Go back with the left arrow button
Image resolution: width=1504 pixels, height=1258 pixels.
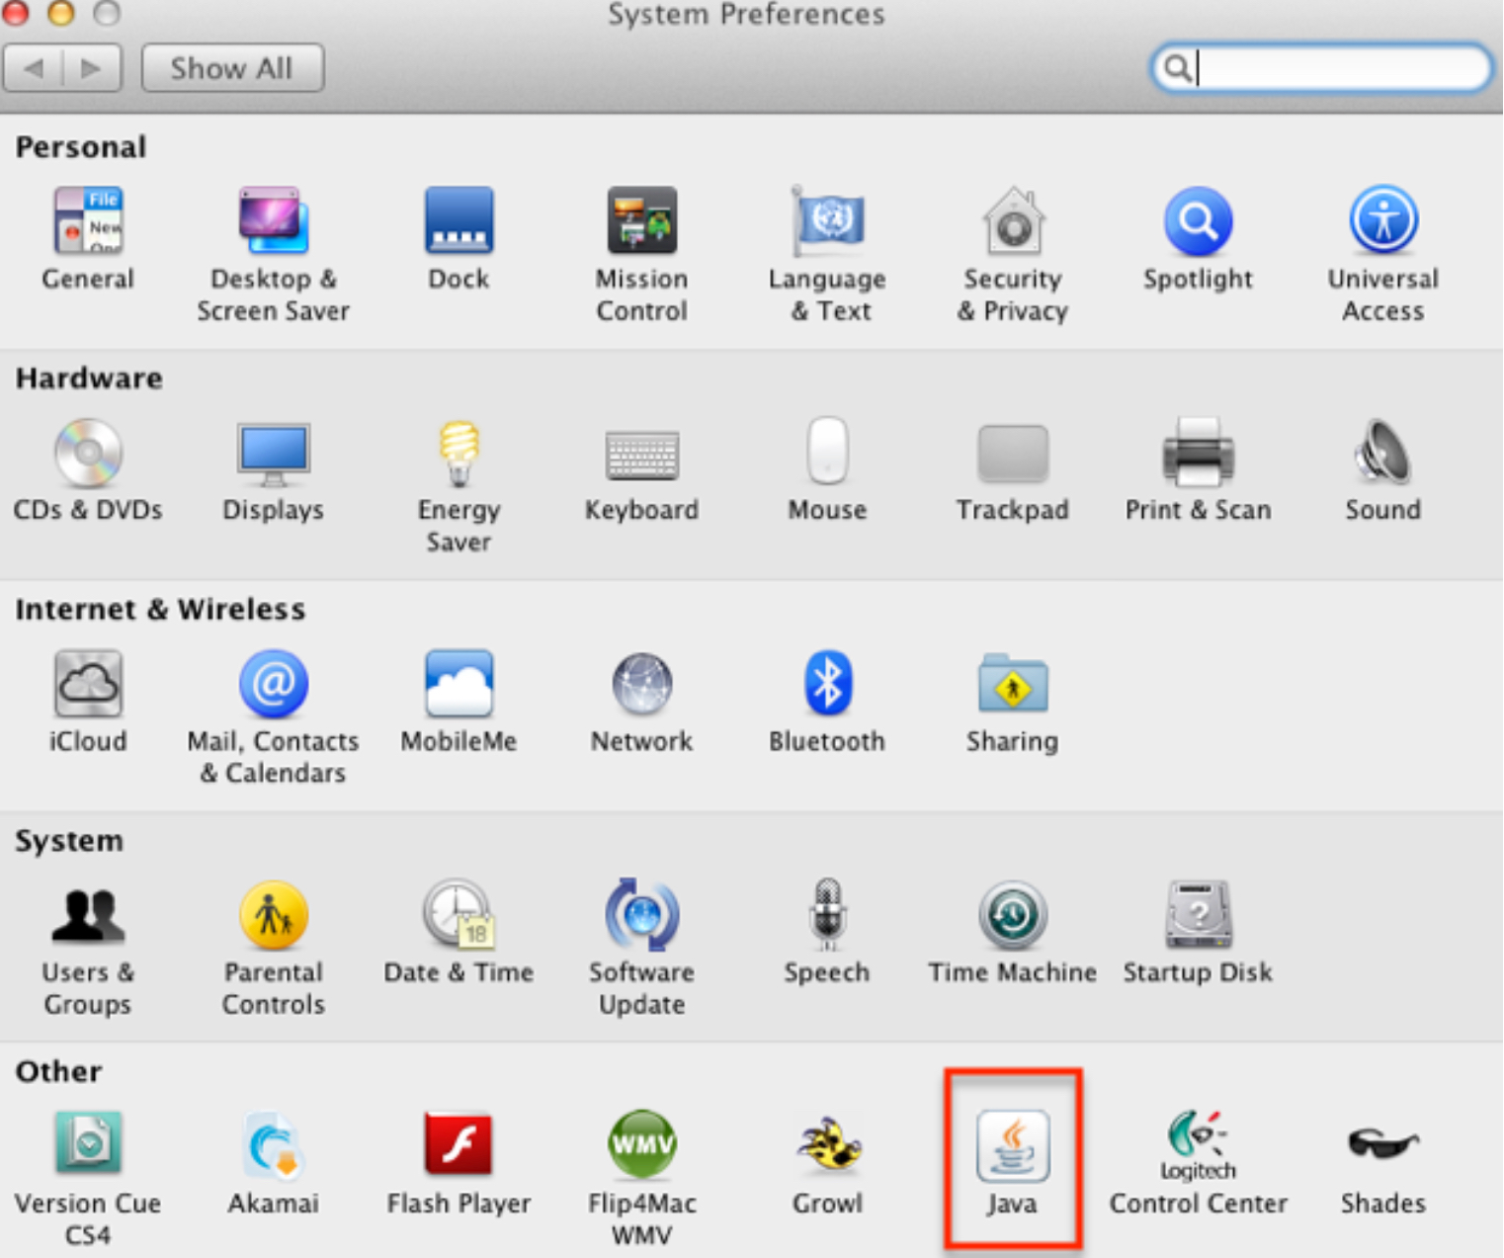pyautogui.click(x=34, y=68)
